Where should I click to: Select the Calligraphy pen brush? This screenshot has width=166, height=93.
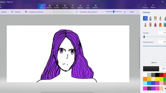tap(150, 18)
